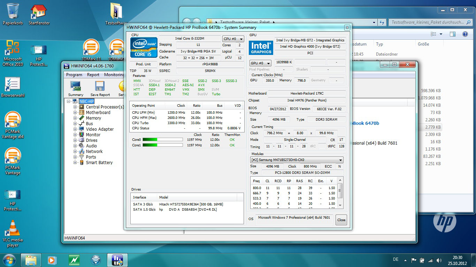Viewport: 476px width, 267px height.
Task: Click the 800.0 frequency timing row
Action: pyautogui.click(x=294, y=188)
